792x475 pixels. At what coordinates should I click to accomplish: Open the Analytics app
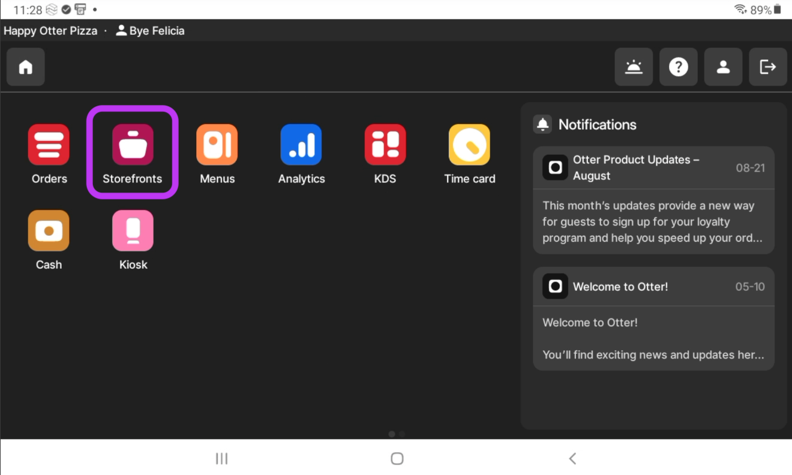coord(301,145)
